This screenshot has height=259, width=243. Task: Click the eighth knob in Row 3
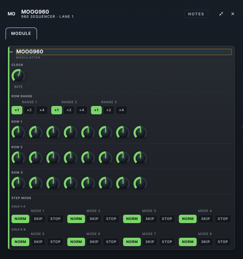(x=141, y=183)
